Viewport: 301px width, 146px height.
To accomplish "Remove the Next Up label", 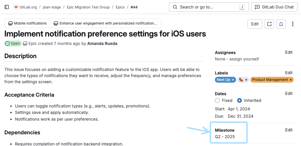I will [x=233, y=80].
